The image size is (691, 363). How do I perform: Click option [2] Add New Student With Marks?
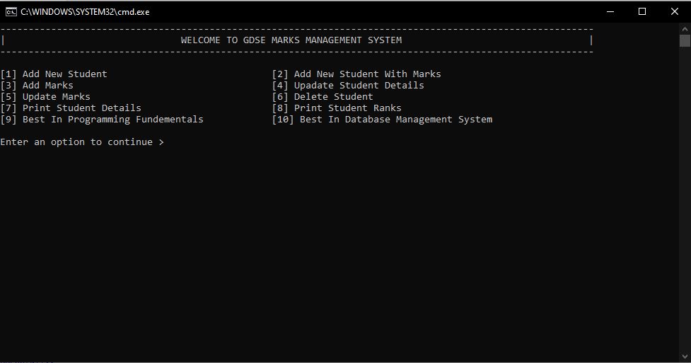[356, 74]
